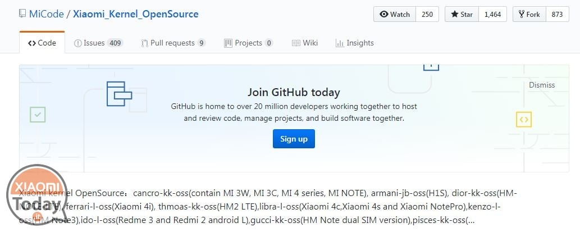
Task: Click the 409 issues counter badge
Action: pos(115,43)
